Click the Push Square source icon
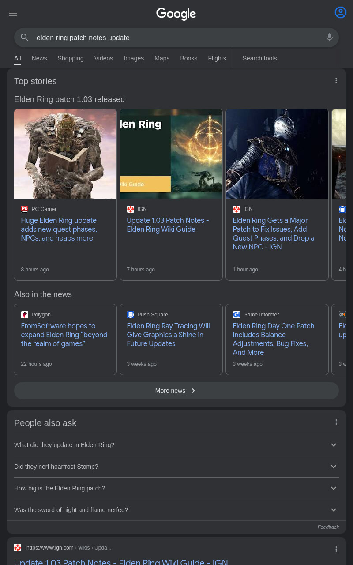Screen dimensions: 353x565 pos(131,315)
